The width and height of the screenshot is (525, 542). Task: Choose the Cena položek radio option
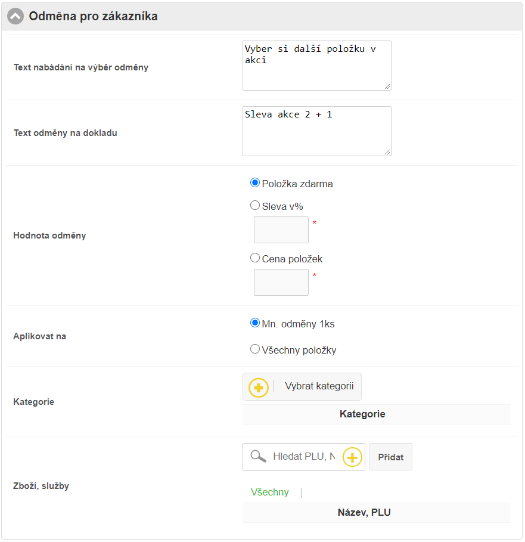click(255, 258)
